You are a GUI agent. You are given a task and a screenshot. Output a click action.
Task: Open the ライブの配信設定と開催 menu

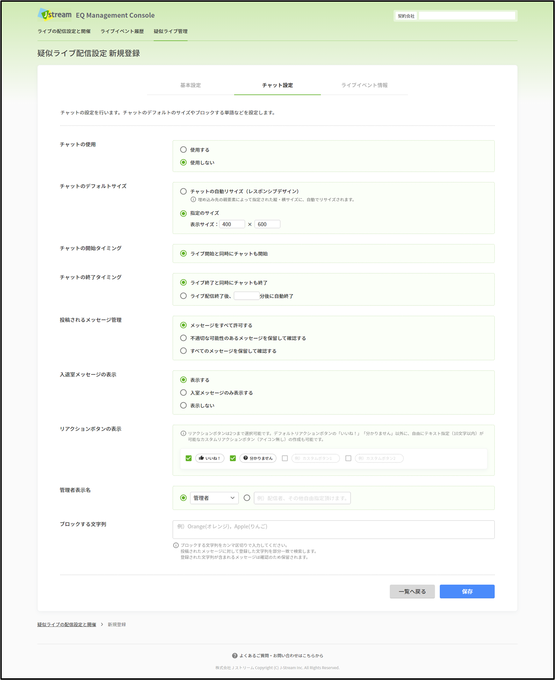pyautogui.click(x=64, y=31)
